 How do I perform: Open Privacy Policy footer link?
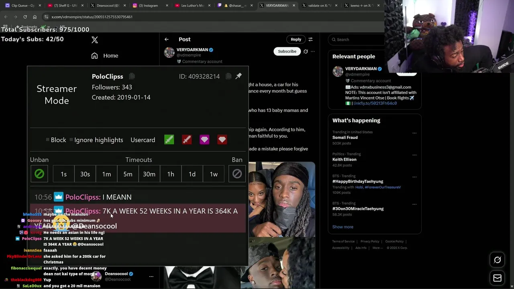pos(370,242)
